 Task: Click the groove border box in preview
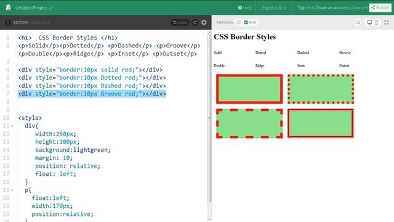click(x=321, y=123)
